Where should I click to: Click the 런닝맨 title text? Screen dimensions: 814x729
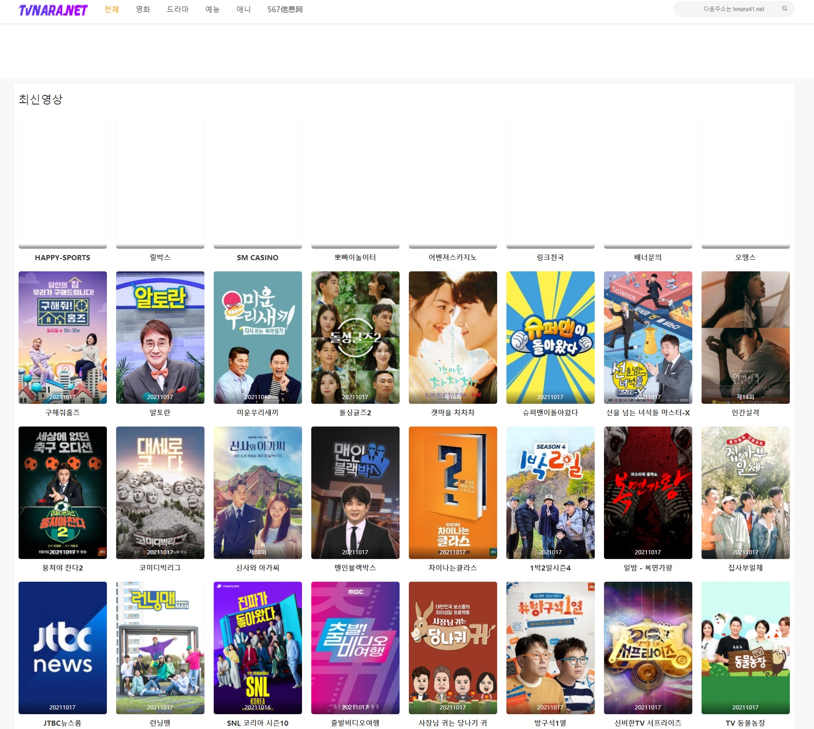[x=160, y=723]
